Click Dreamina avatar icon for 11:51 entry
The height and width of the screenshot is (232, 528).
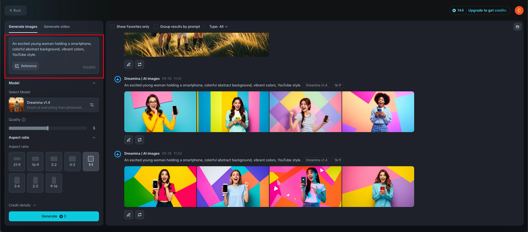coord(118,79)
